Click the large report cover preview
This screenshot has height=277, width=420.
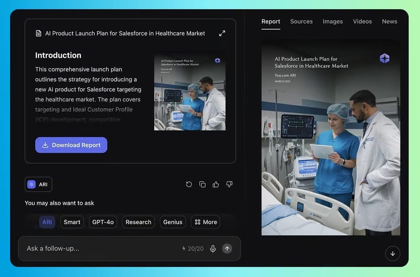click(x=331, y=138)
